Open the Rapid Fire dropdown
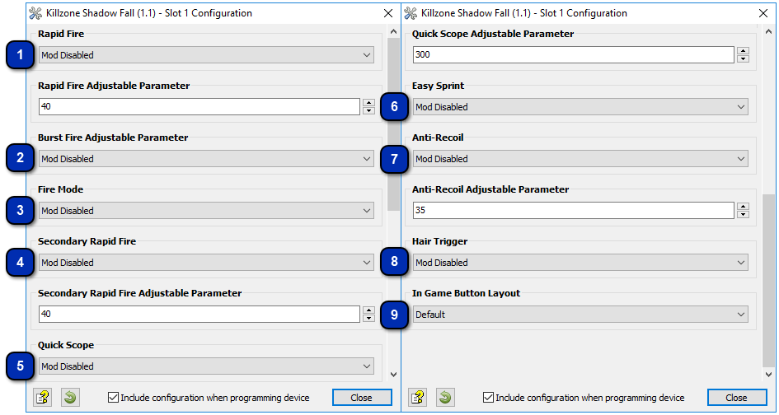Image resolution: width=779 pixels, height=415 pixels. [x=206, y=55]
